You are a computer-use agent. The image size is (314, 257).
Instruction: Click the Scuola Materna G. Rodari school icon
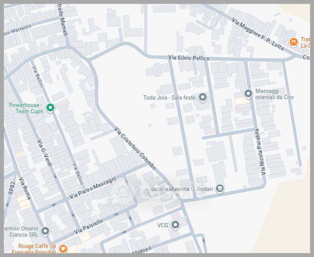(220, 189)
